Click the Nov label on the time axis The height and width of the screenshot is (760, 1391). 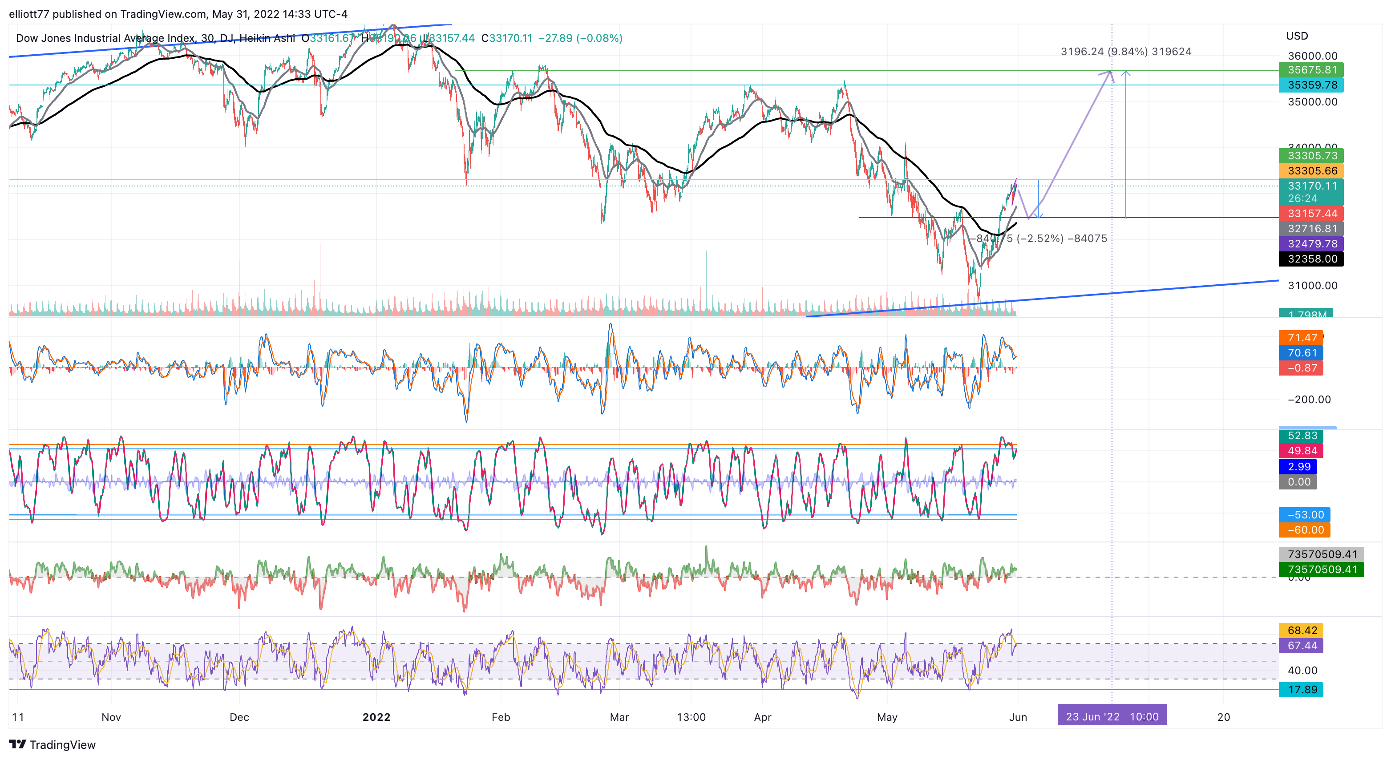[111, 717]
